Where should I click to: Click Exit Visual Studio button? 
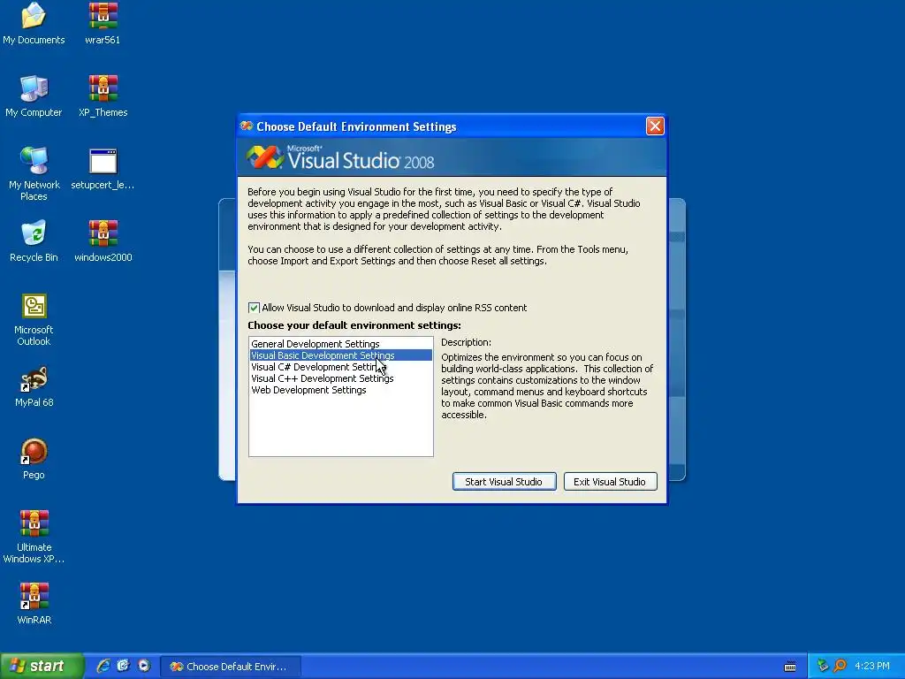[x=610, y=482]
